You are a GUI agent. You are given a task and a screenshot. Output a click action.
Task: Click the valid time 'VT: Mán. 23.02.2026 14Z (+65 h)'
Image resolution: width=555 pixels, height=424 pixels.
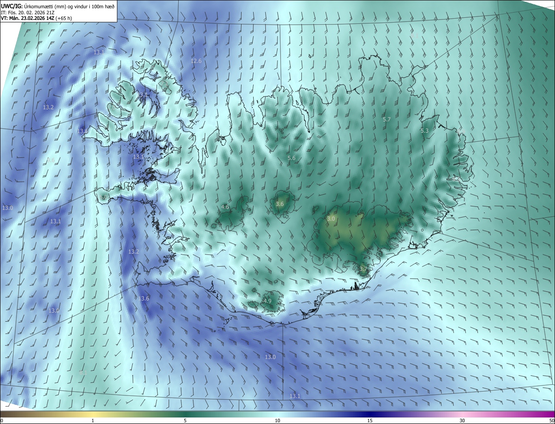(x=36, y=18)
